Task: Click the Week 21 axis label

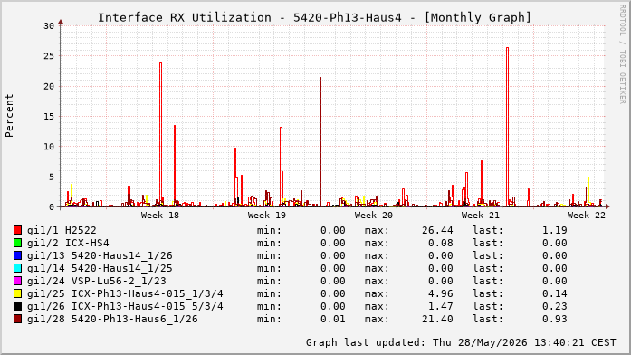Action: point(480,215)
